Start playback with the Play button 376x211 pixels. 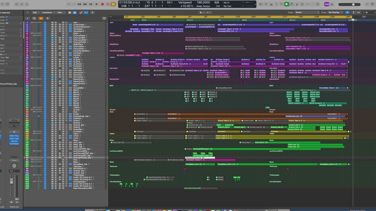(97, 4)
